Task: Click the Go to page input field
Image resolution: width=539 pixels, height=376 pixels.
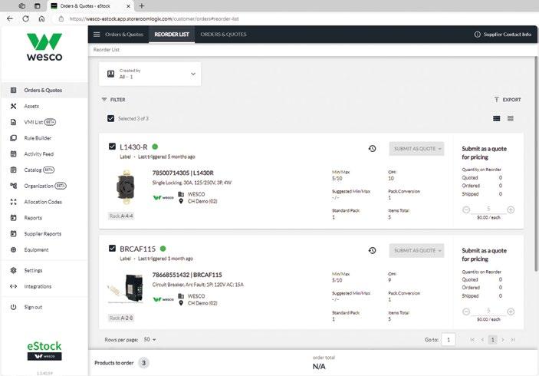Action: (x=449, y=339)
